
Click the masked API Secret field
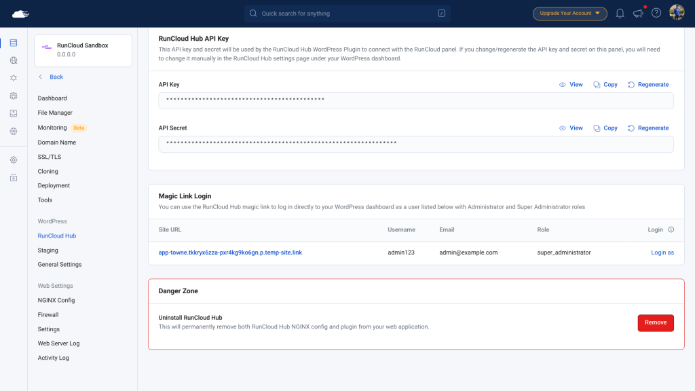pyautogui.click(x=416, y=144)
